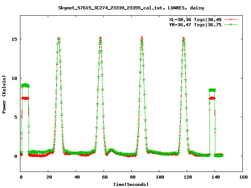Click the peak of the third pulse near 87 seconds
Viewport: 251px width, 188px height.
(142, 38)
